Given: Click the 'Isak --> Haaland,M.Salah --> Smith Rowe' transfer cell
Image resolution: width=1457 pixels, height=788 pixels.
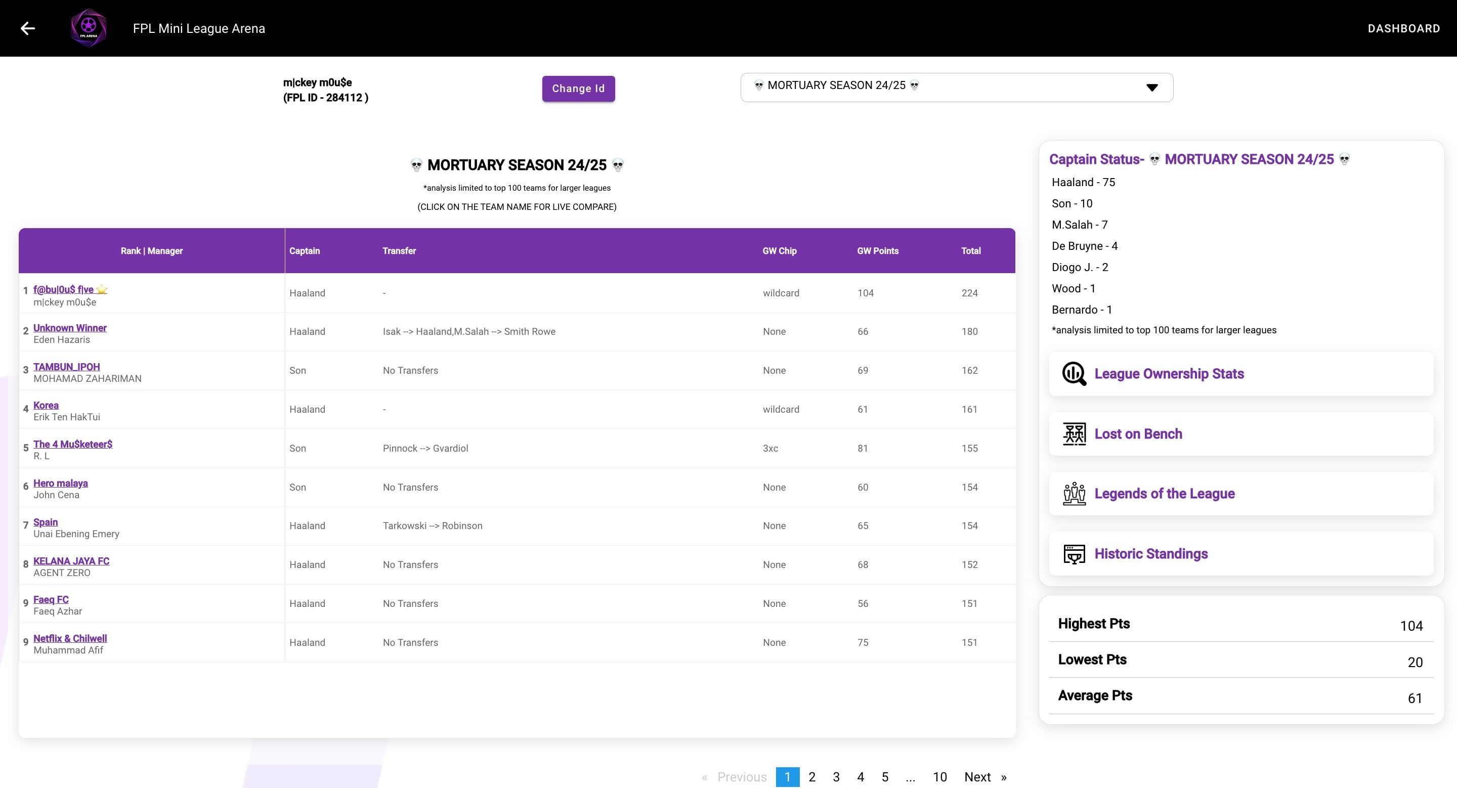Looking at the screenshot, I should pyautogui.click(x=469, y=331).
